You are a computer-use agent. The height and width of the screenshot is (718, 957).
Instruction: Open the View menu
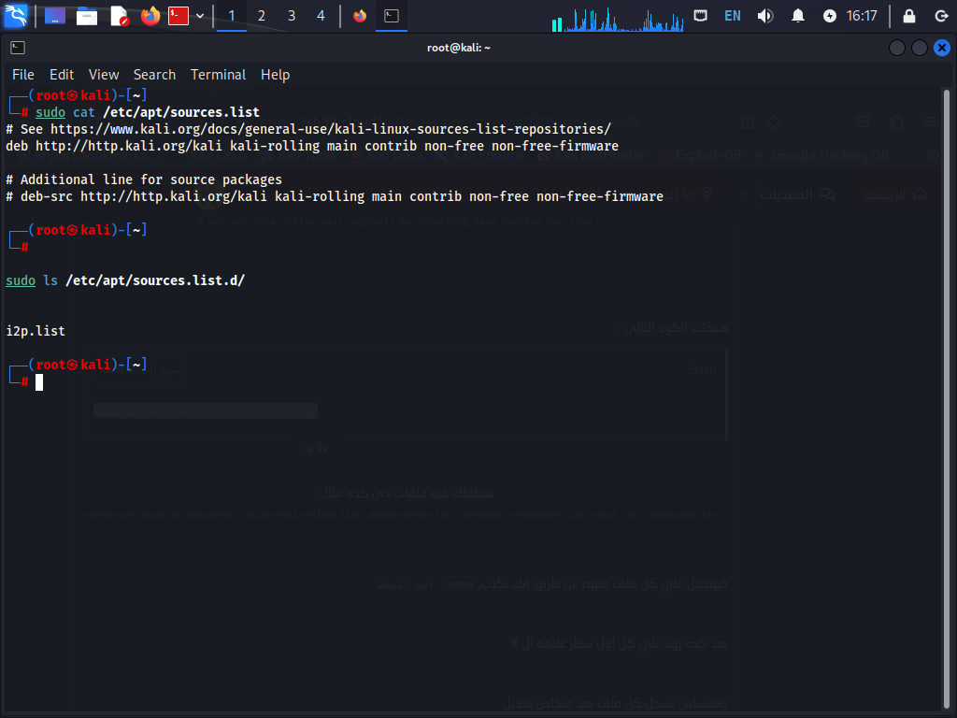click(104, 75)
